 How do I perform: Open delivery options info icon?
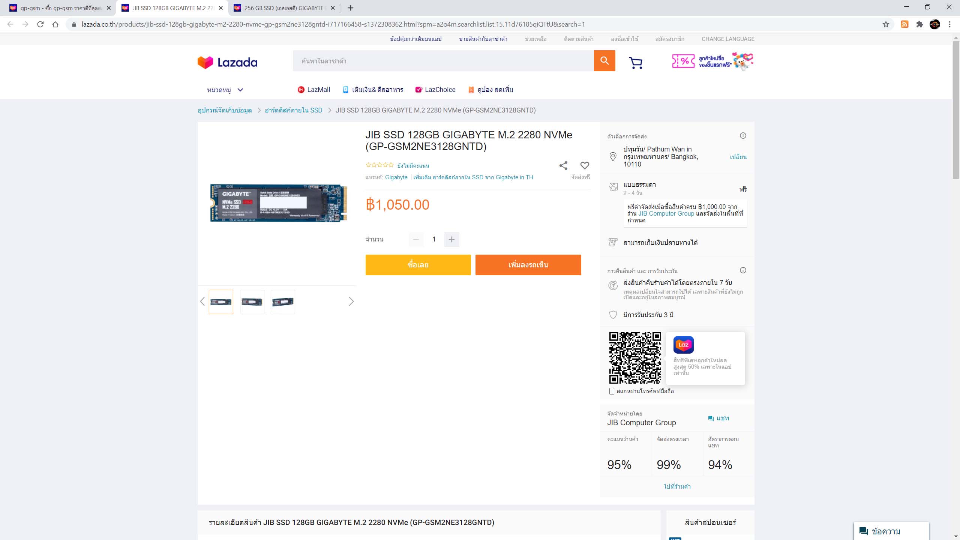(743, 136)
